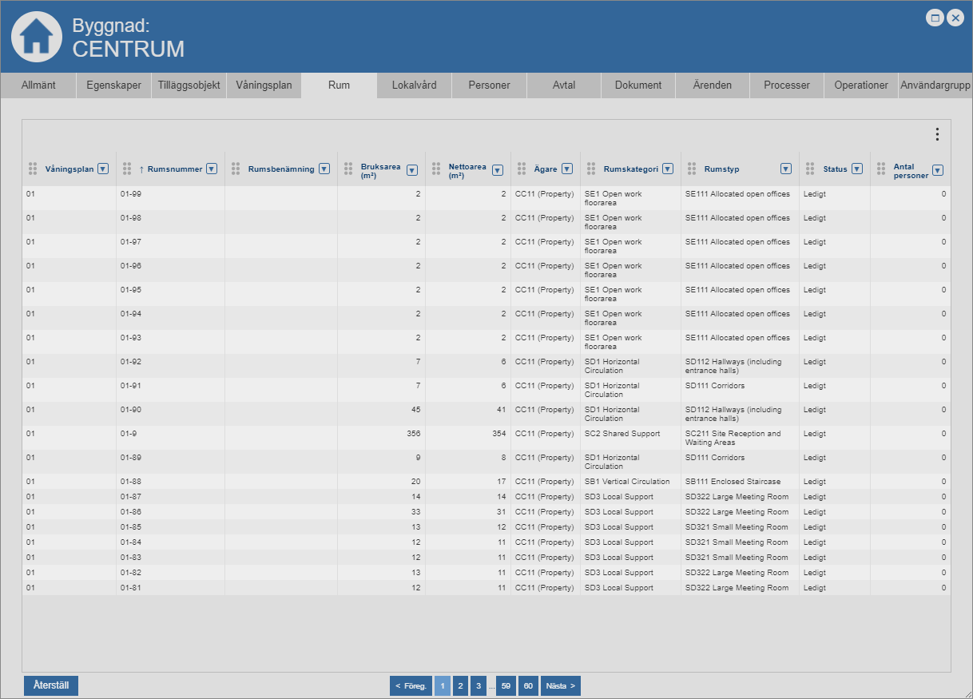The height and width of the screenshot is (699, 973).
Task: Click the building home icon
Action: 36,37
